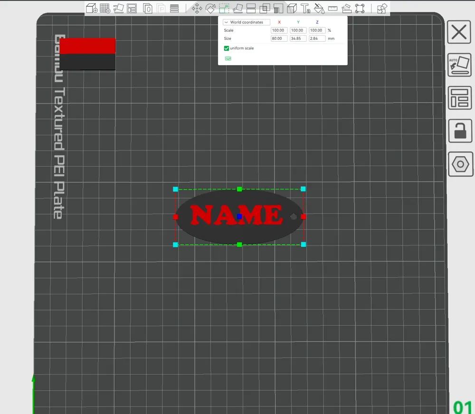Open the Text shape tool

[305, 8]
